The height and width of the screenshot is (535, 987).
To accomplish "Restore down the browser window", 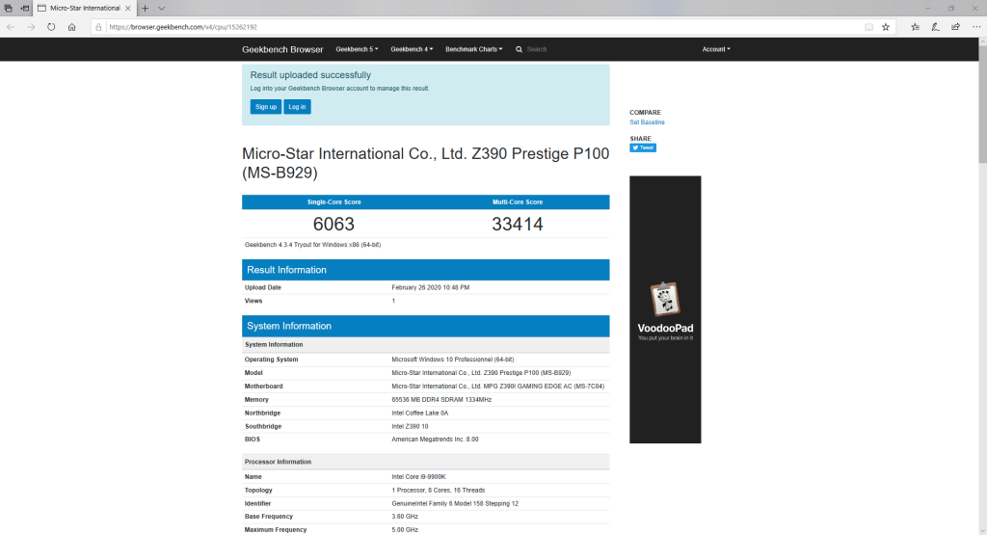I will [951, 8].
